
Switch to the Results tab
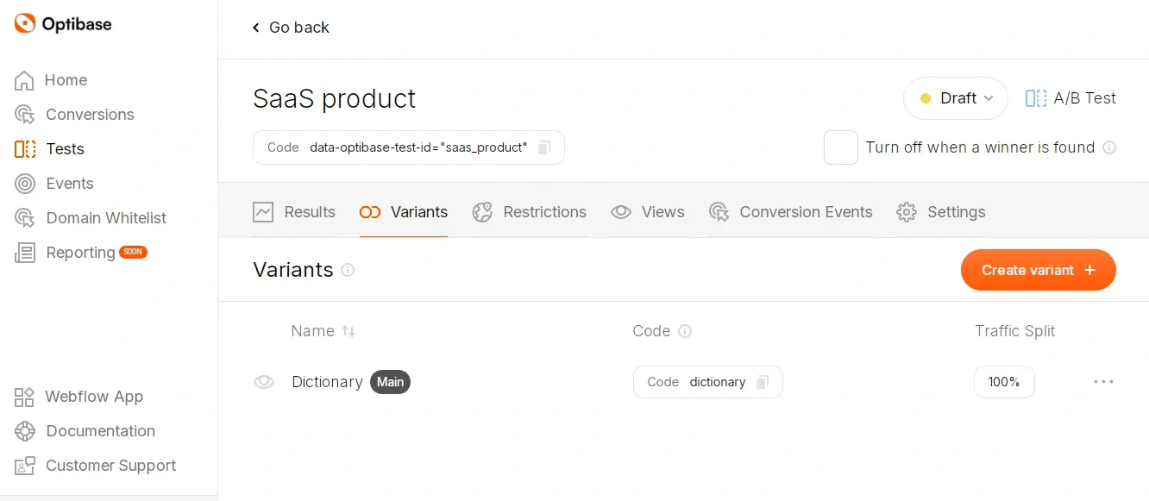click(293, 212)
